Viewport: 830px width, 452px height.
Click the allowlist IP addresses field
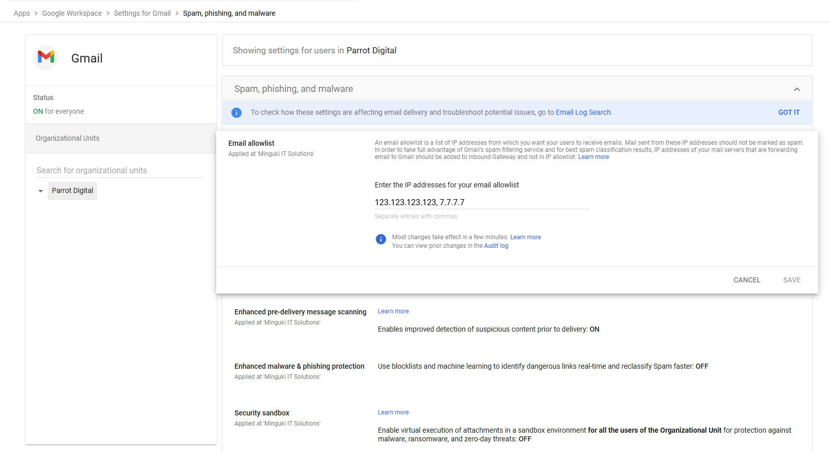(x=482, y=203)
